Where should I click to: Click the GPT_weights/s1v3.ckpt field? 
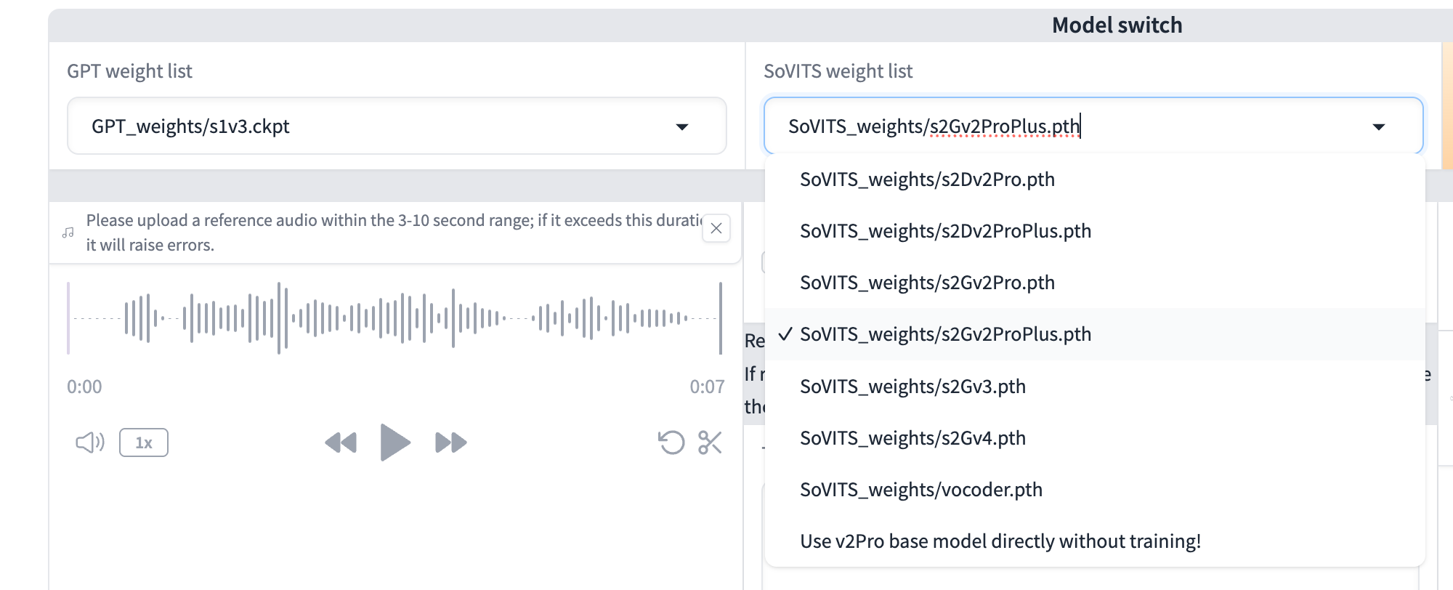[397, 126]
